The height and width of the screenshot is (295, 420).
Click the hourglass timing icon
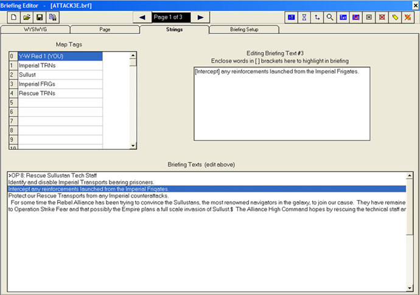(304, 18)
